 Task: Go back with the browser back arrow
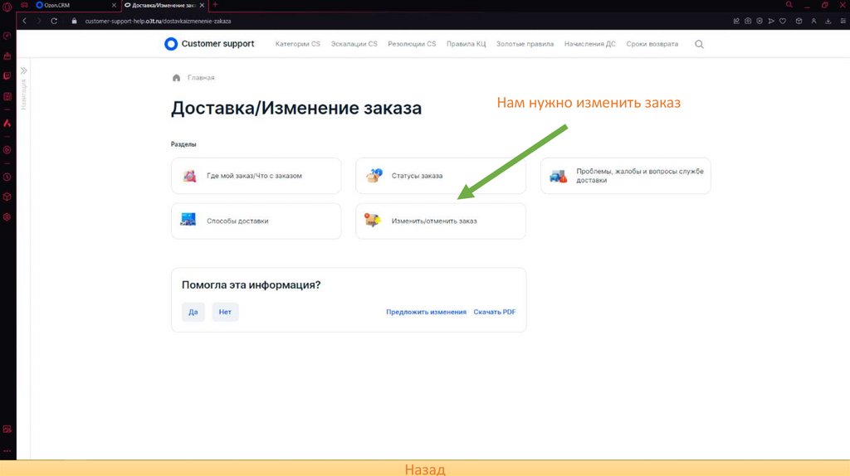click(x=24, y=21)
